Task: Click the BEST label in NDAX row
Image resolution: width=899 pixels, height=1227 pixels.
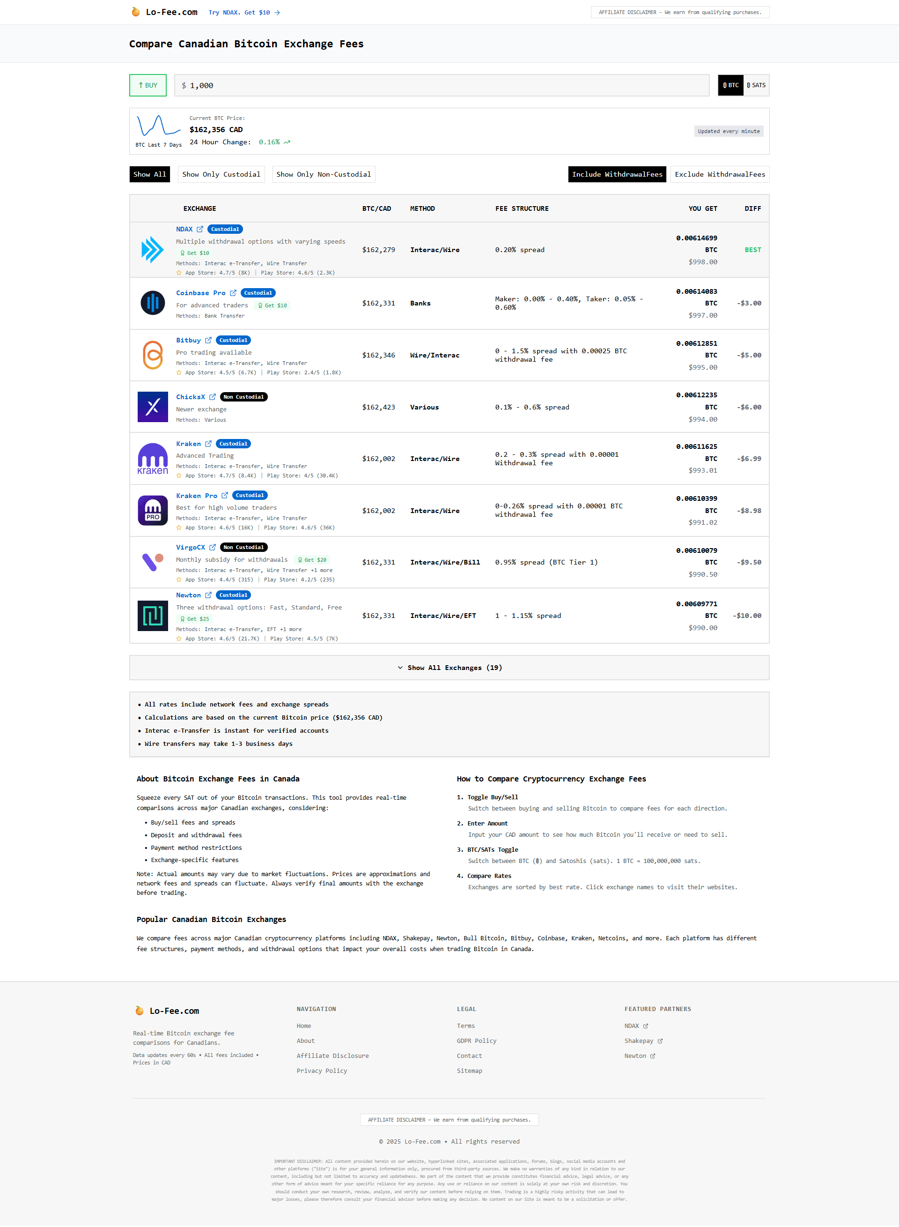Action: tap(753, 250)
